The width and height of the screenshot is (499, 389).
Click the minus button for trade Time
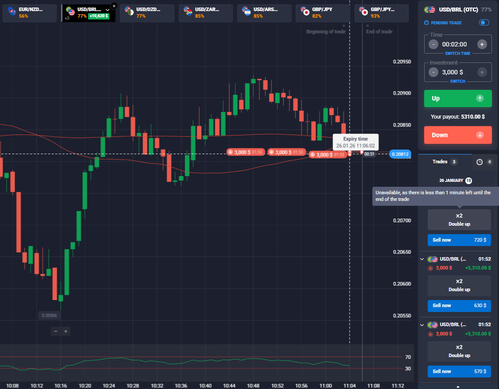click(x=433, y=44)
